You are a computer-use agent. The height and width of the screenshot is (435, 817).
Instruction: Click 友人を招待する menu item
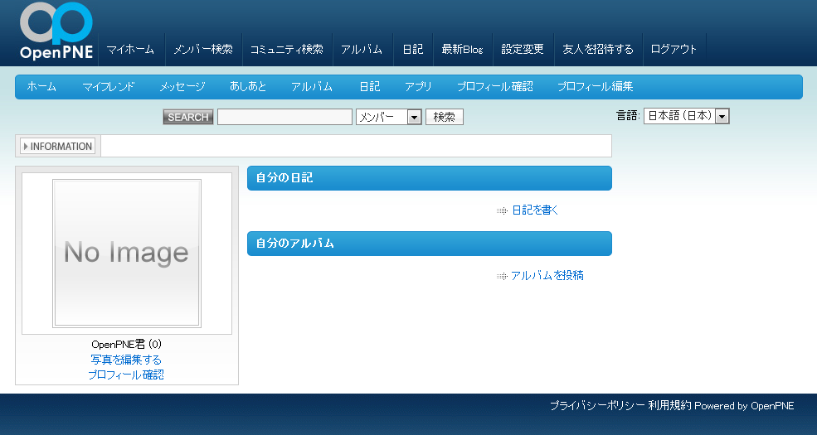(x=598, y=50)
